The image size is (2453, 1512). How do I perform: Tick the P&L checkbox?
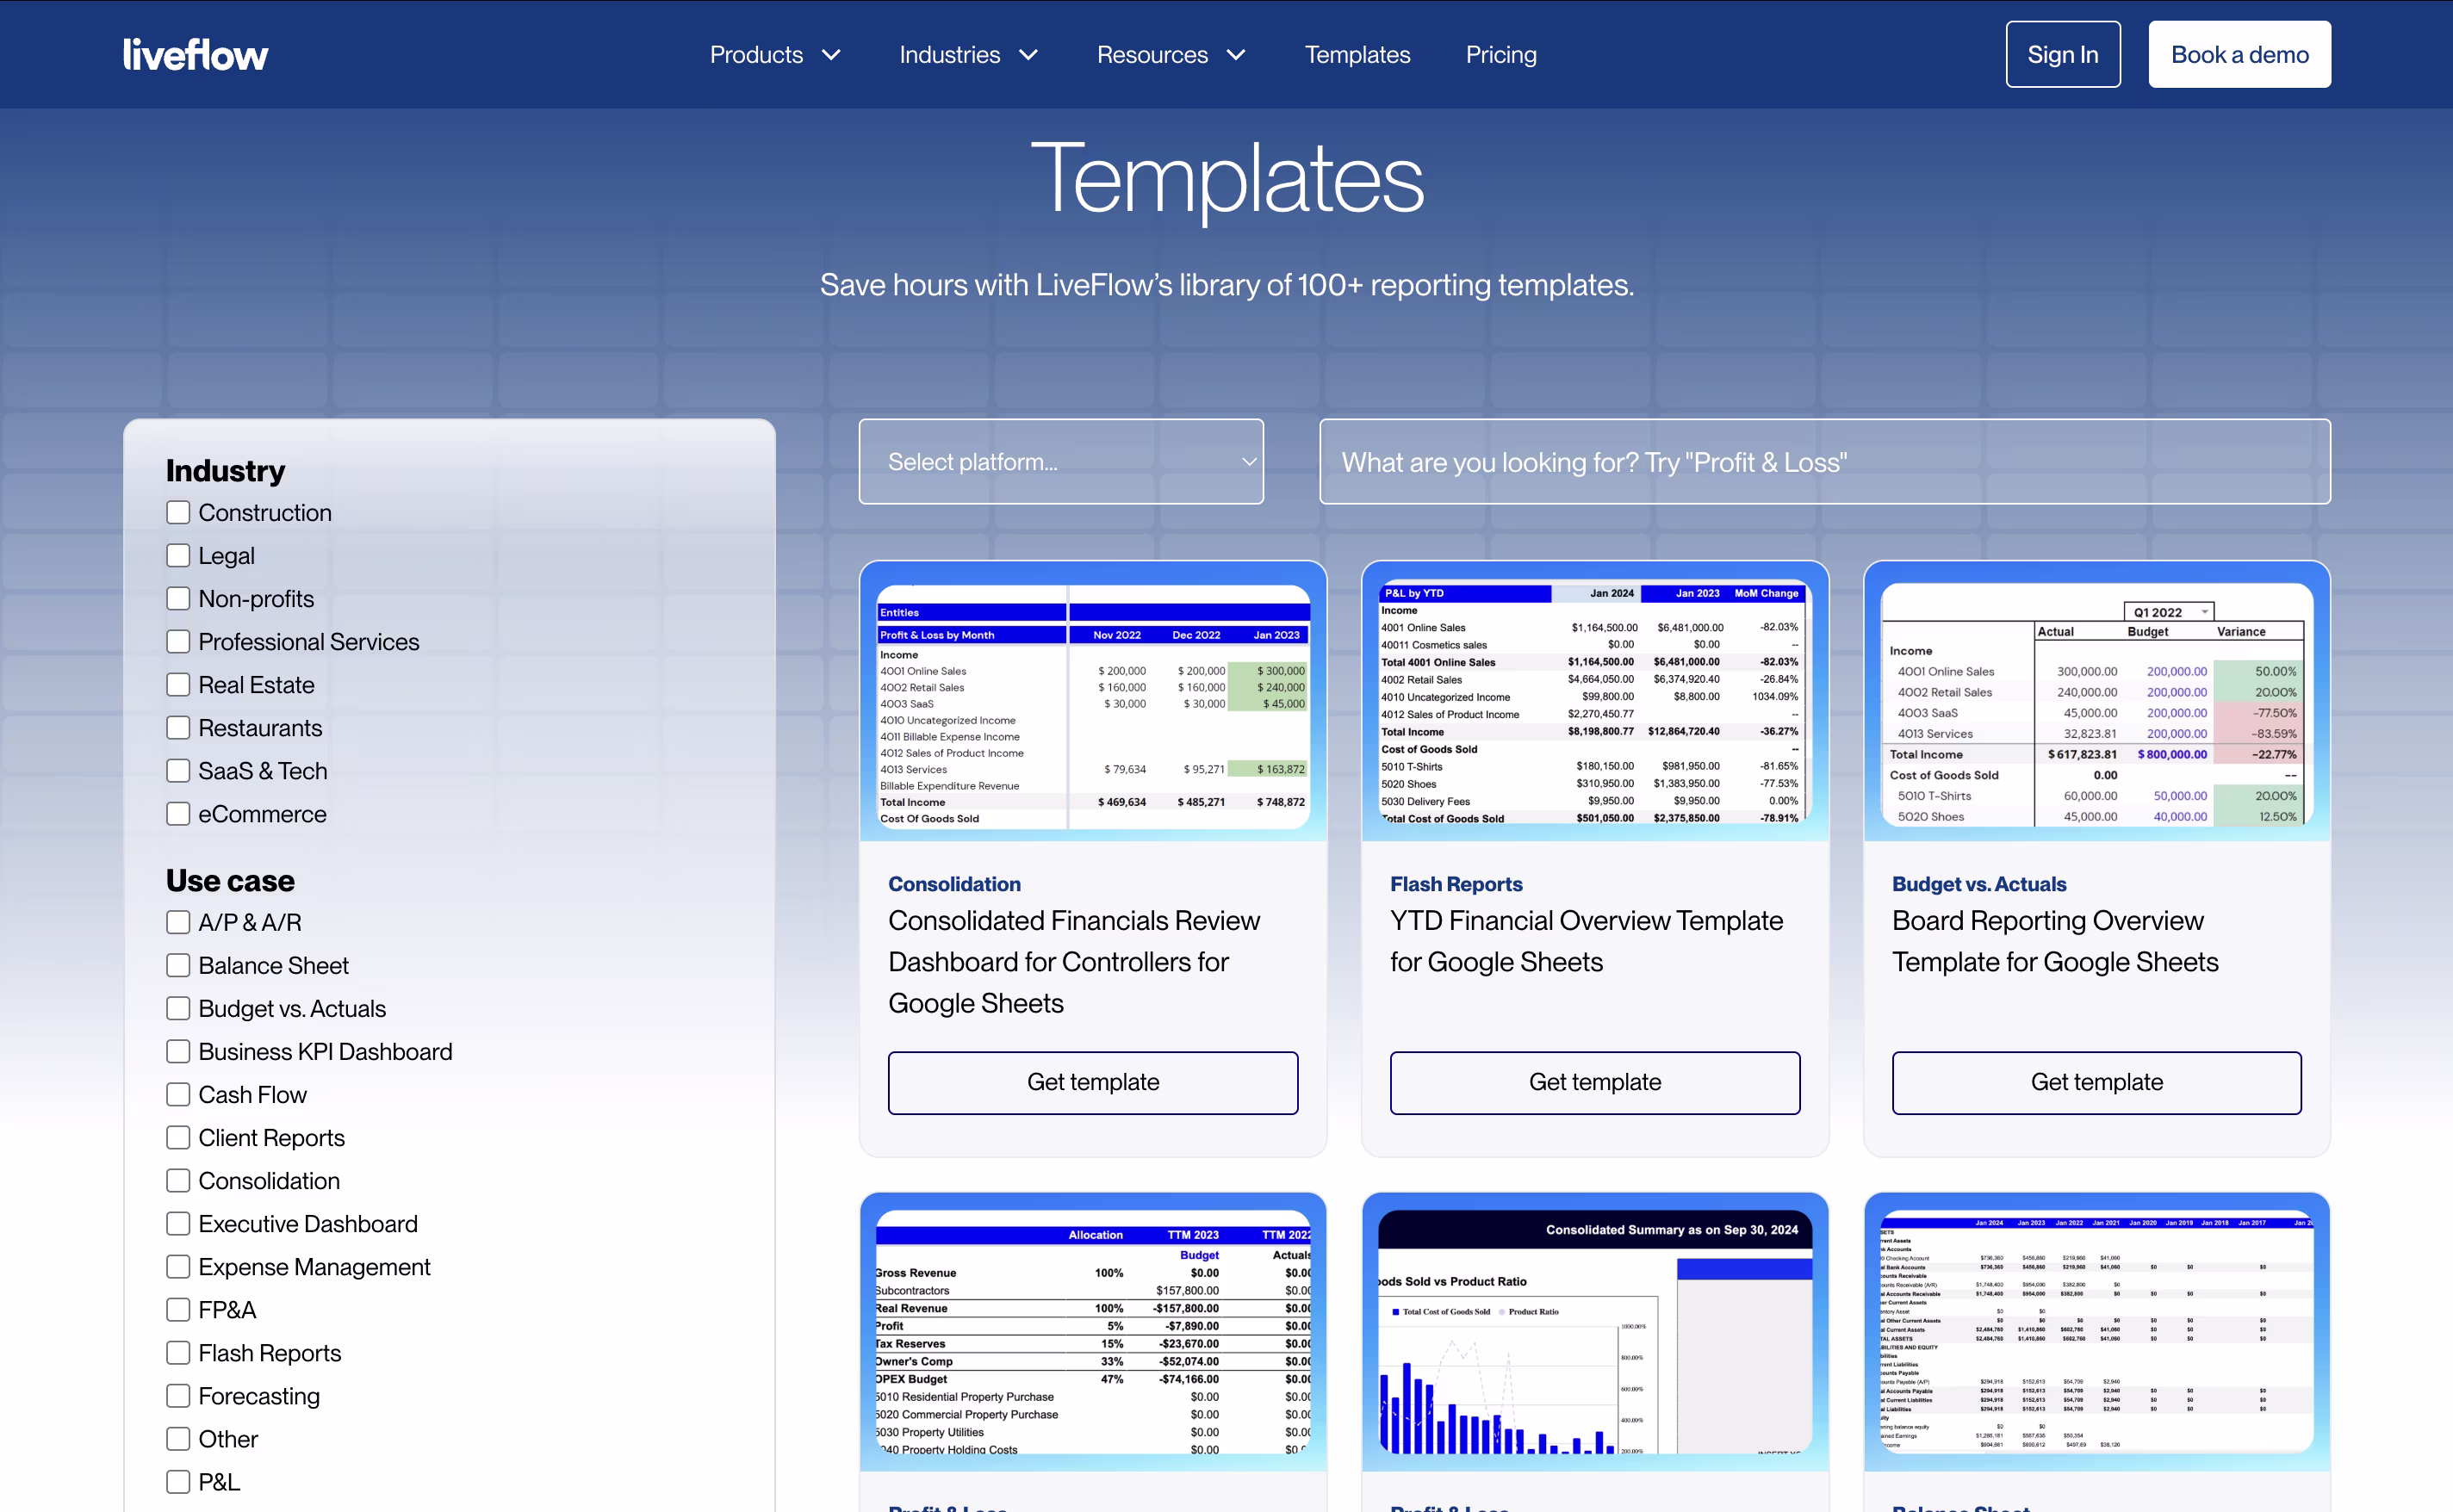[178, 1481]
